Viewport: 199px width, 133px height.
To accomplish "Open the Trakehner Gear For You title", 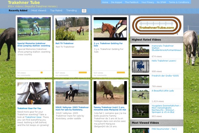I will [29, 108].
